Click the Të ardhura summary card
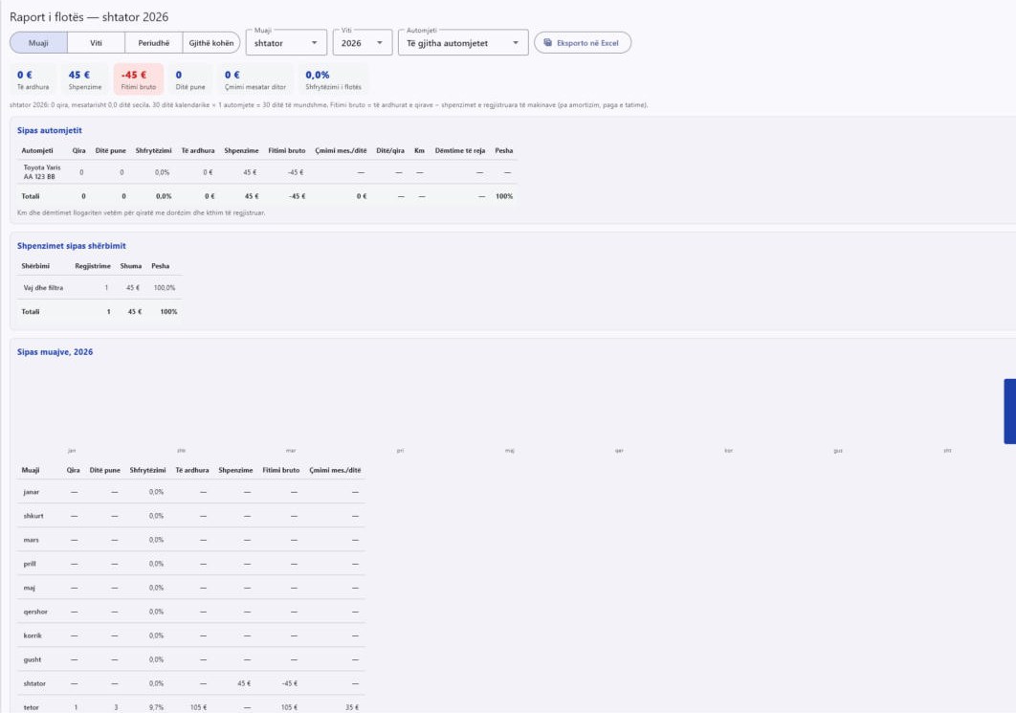Screen dimensions: 1016x713 point(33,79)
